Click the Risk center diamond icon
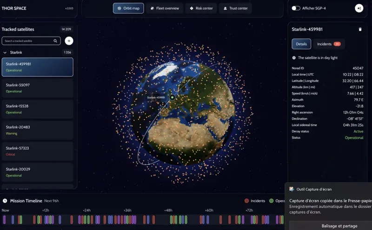 click(x=192, y=8)
